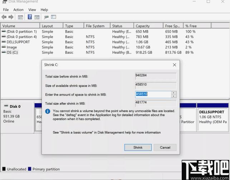The height and width of the screenshot is (180, 230).
Task: Select the DELLSUPPORT partition block
Action: point(213,117)
